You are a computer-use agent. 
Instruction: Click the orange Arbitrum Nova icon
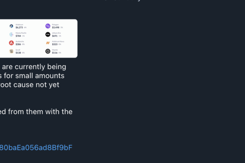pyautogui.click(x=48, y=43)
